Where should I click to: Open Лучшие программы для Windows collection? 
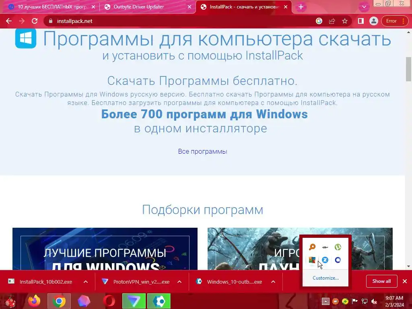click(x=105, y=249)
